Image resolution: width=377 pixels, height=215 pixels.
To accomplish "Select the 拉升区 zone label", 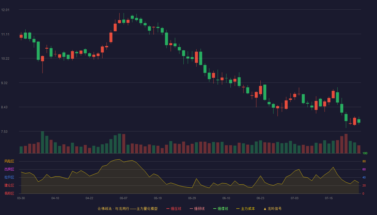I will (9, 177).
